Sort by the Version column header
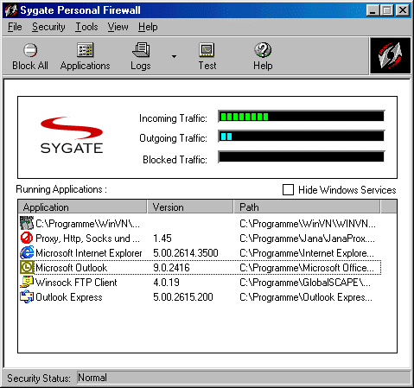Screen dimensions: 414x388 click(190, 207)
